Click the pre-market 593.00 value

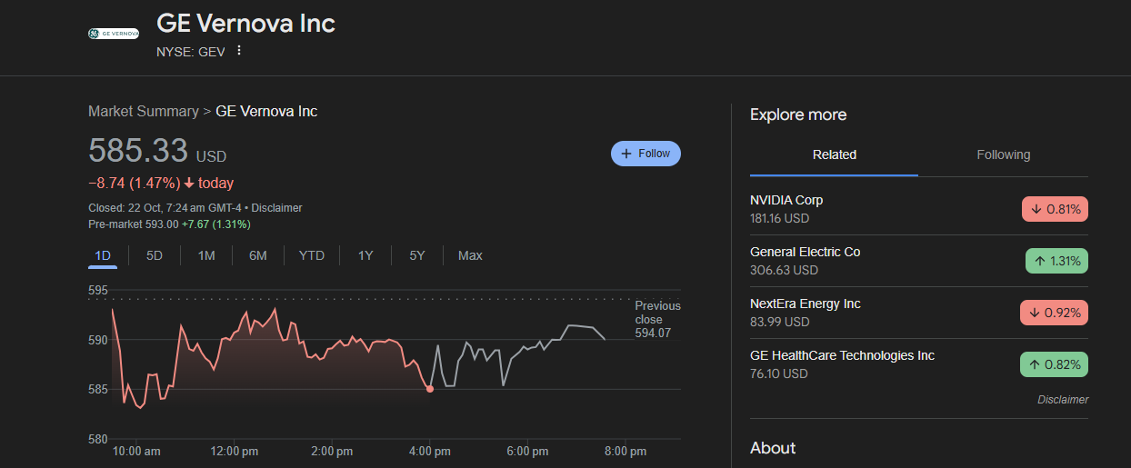pos(162,224)
